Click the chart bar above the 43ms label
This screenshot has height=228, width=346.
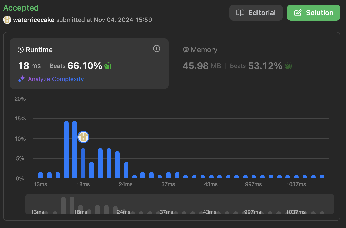pos(211,177)
